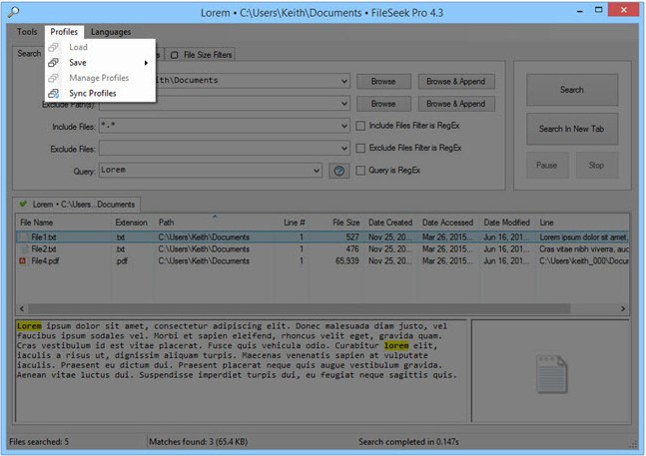Choose Sync Profiles menu entry
Screen dimensions: 646x456
pyautogui.click(x=100, y=94)
